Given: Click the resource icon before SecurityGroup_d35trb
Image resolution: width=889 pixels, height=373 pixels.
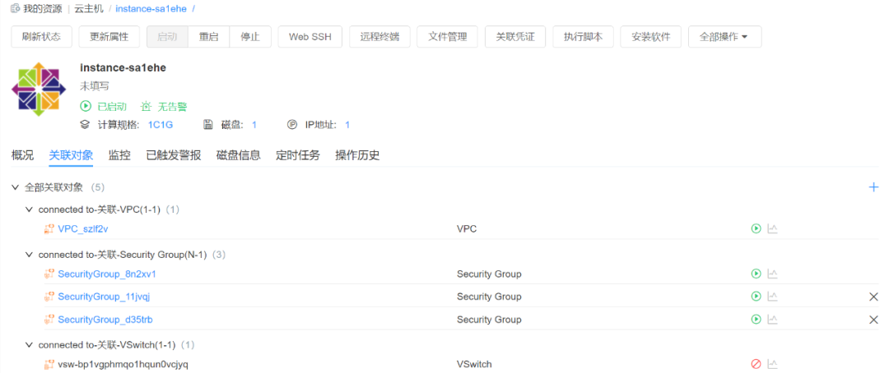Looking at the screenshot, I should point(49,320).
